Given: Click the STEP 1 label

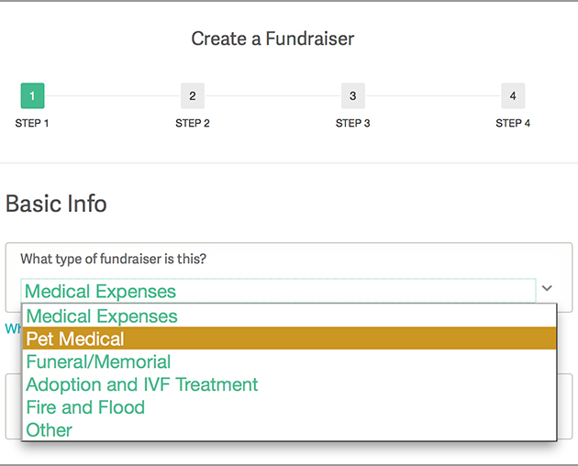Looking at the screenshot, I should [x=32, y=123].
